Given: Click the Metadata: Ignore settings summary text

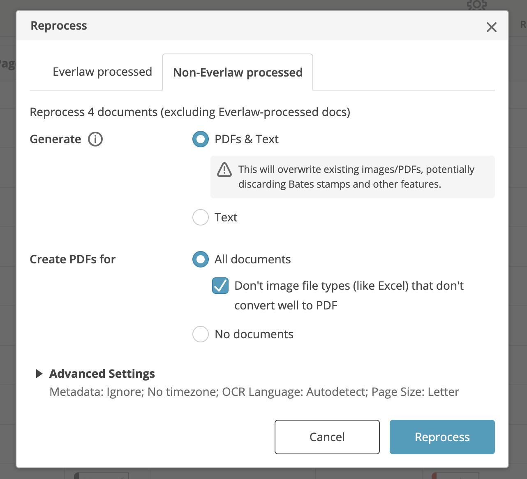Looking at the screenshot, I should pyautogui.click(x=254, y=392).
